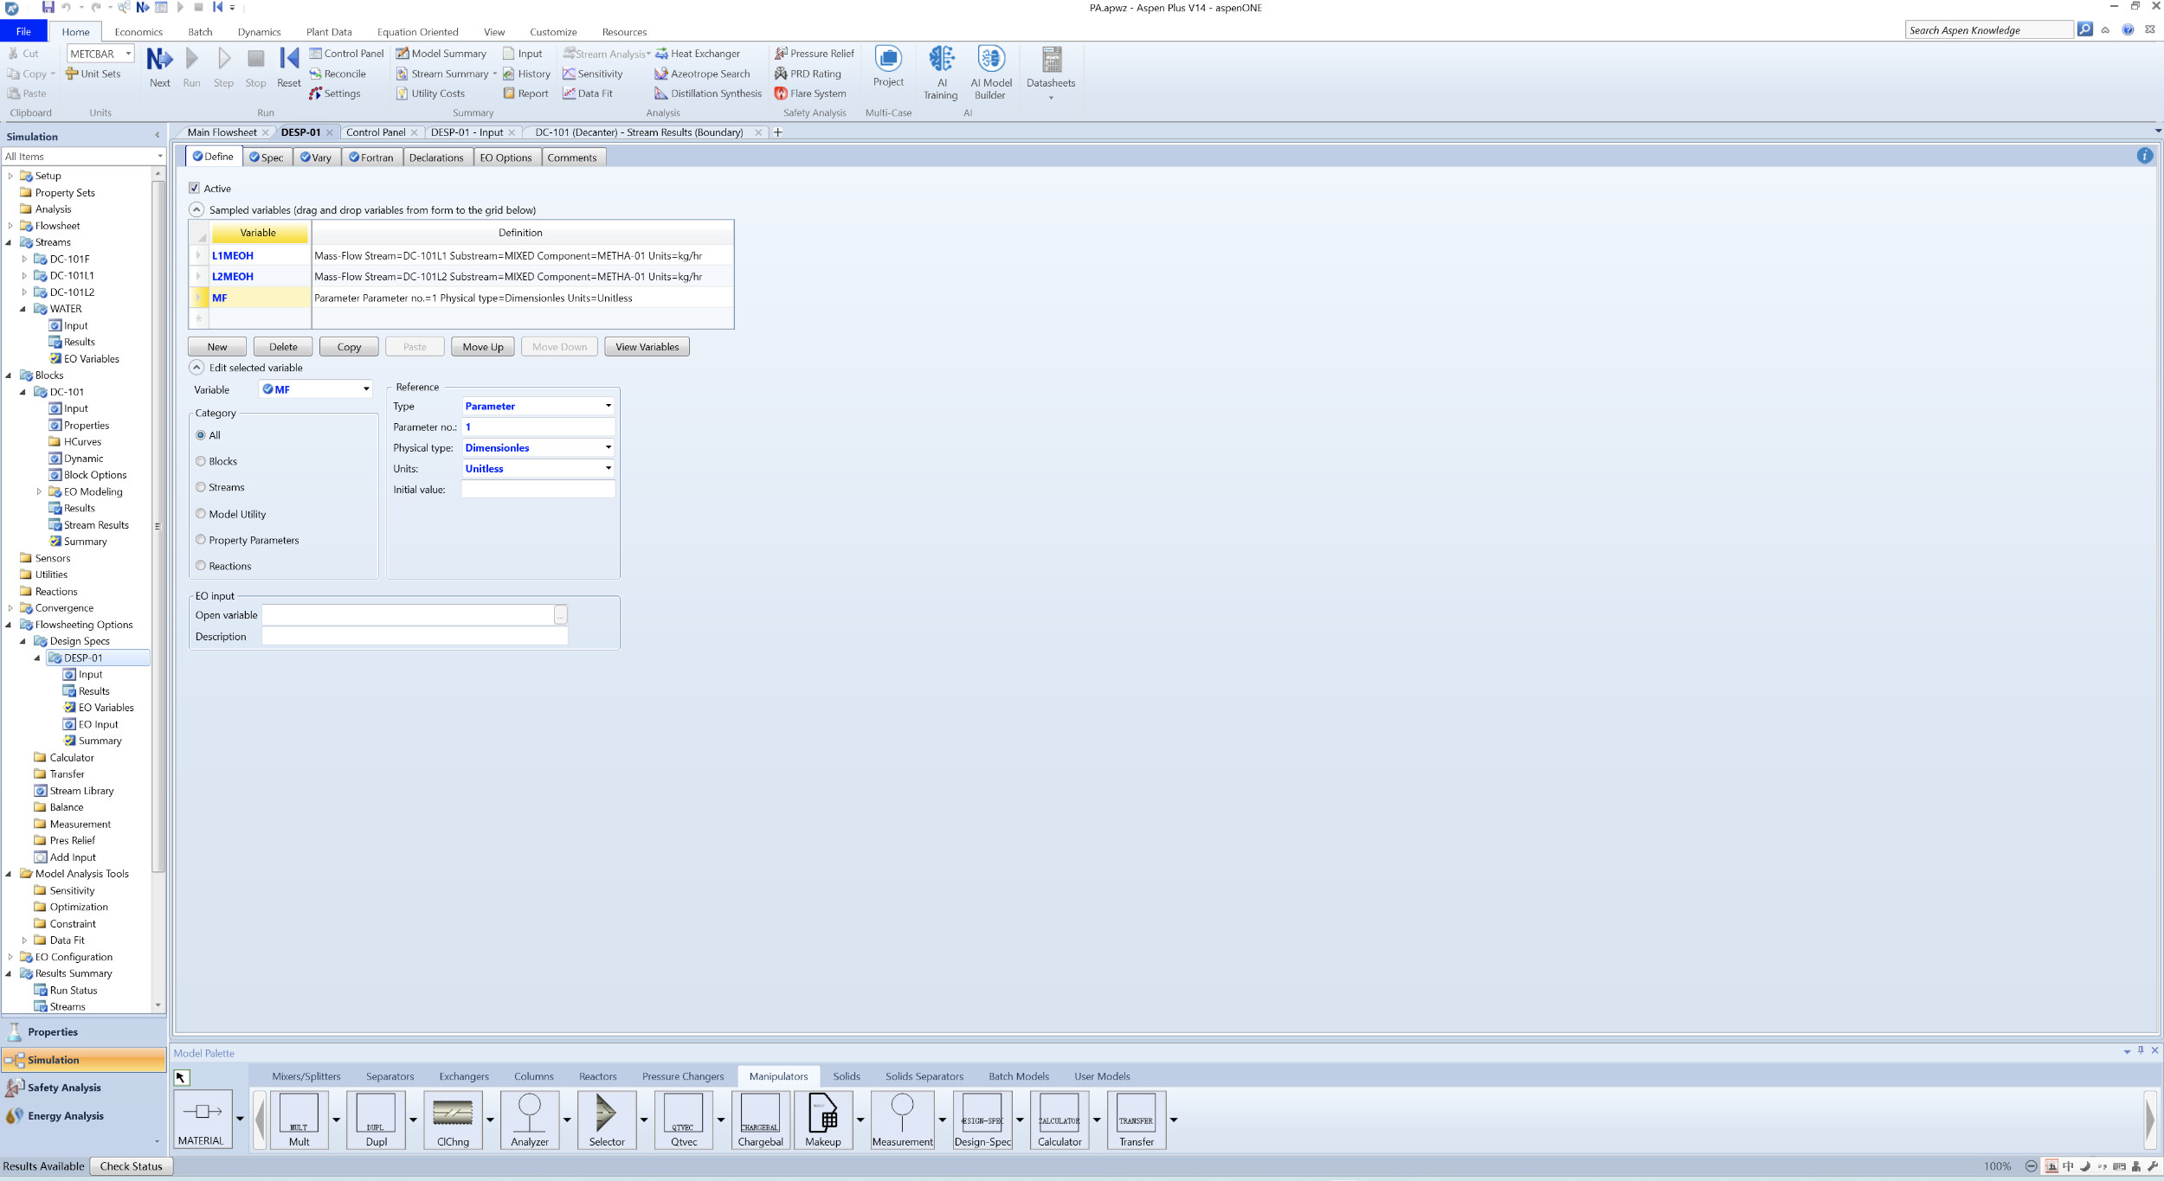The image size is (2164, 1181).
Task: Launch Azeotrope Search
Action: click(702, 74)
